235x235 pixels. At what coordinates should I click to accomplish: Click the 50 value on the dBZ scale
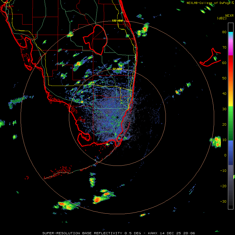(x=224, y=78)
